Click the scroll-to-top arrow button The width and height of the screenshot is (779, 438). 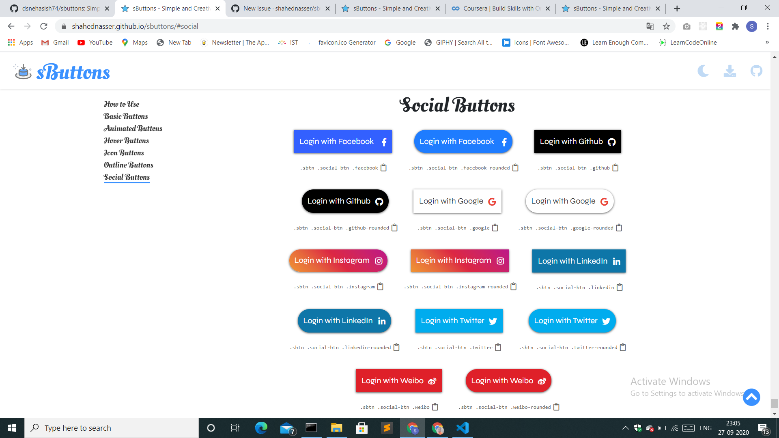tap(751, 397)
